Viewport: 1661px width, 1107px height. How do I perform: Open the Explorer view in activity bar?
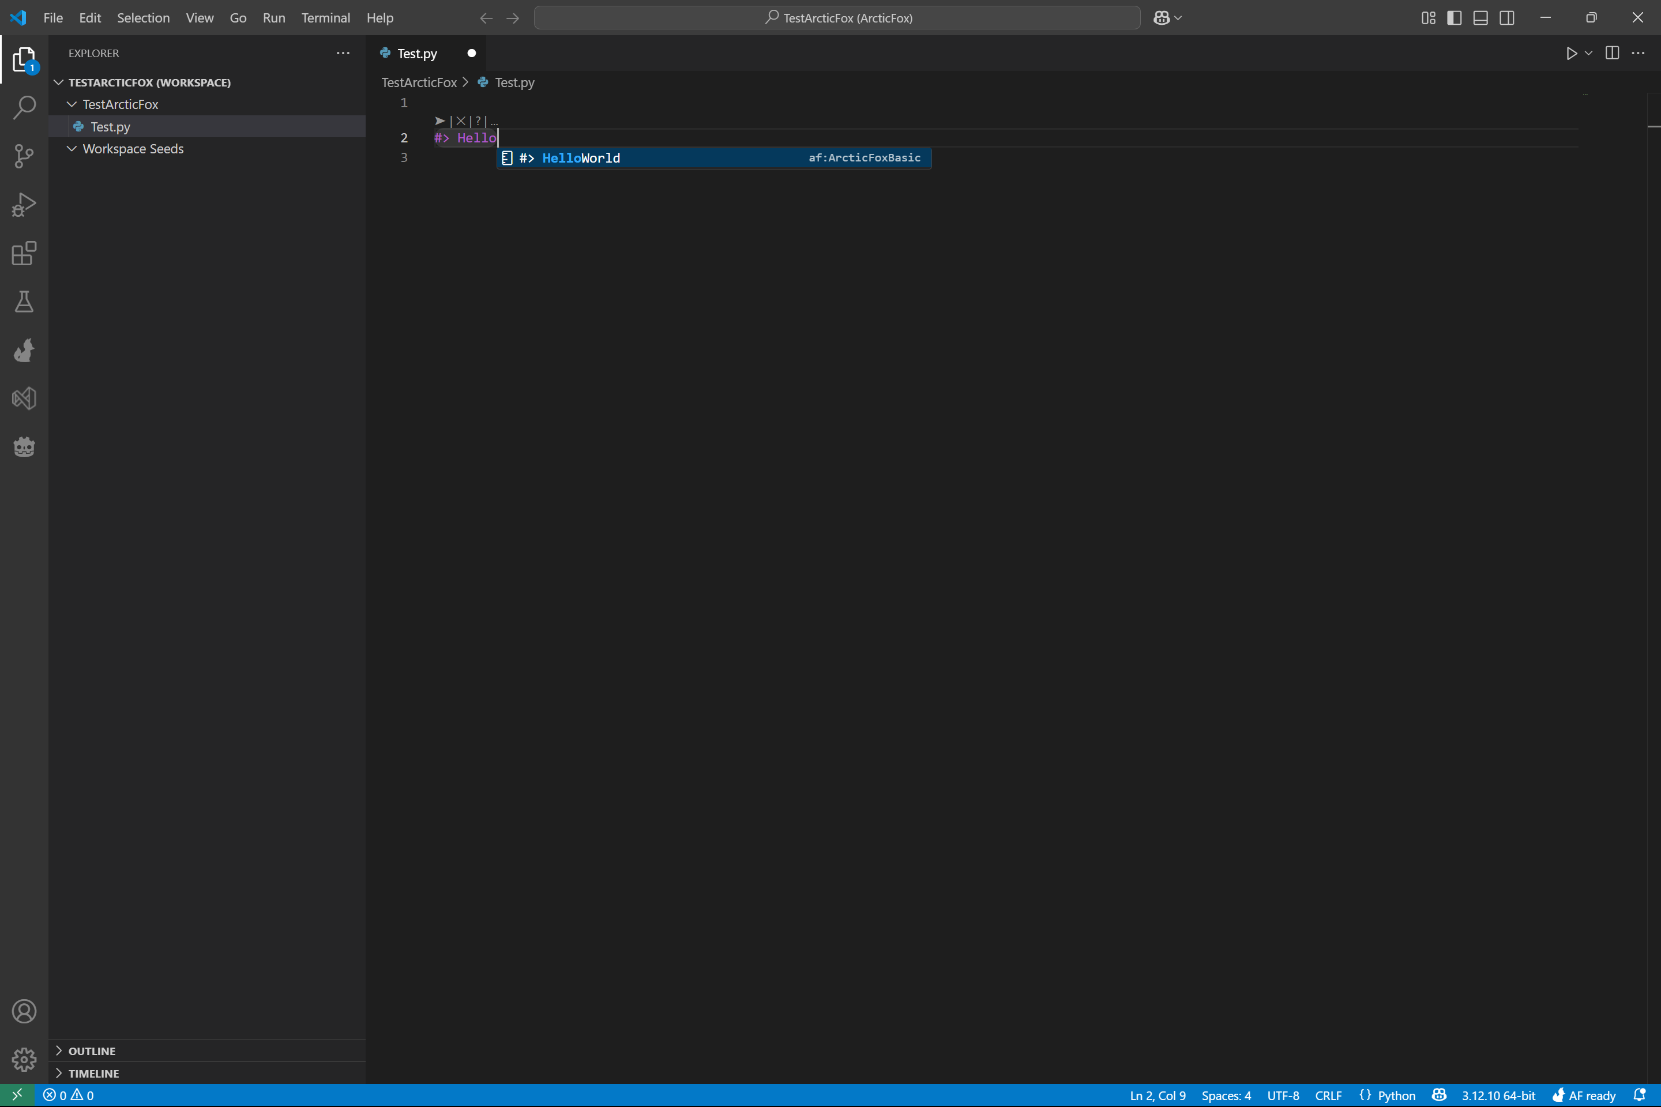click(24, 59)
